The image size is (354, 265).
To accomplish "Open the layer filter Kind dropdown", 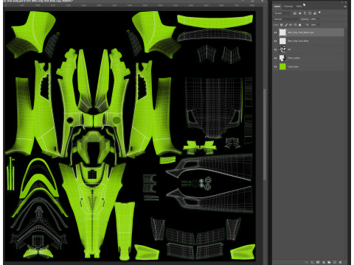I will tap(282, 13).
